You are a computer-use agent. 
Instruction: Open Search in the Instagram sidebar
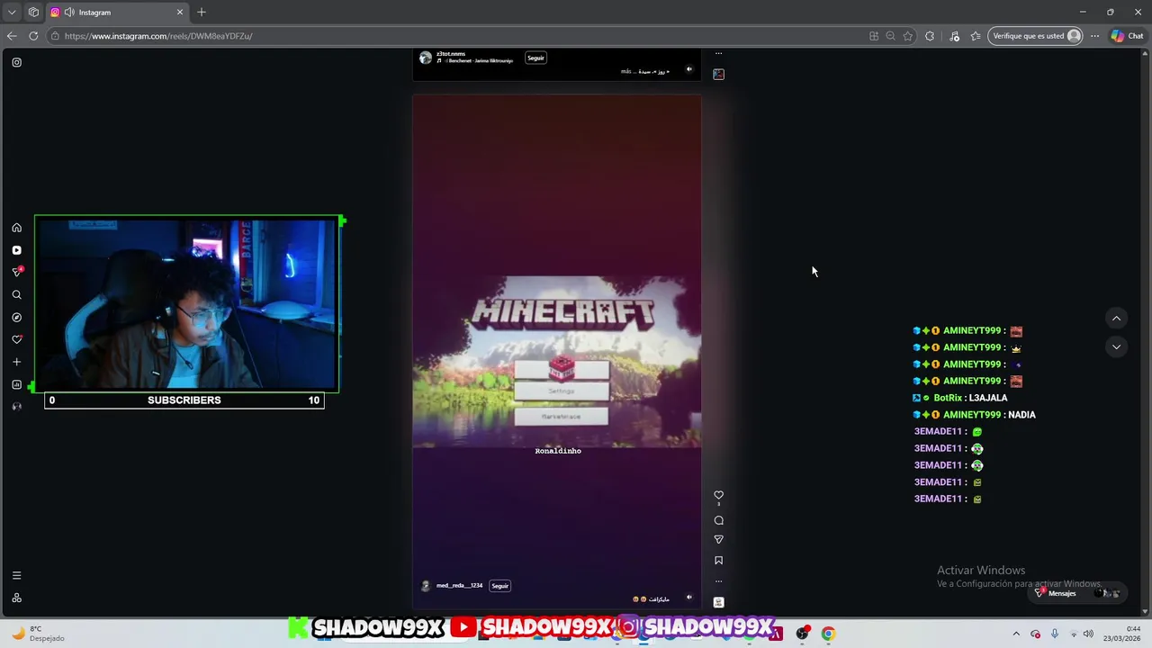(16, 294)
